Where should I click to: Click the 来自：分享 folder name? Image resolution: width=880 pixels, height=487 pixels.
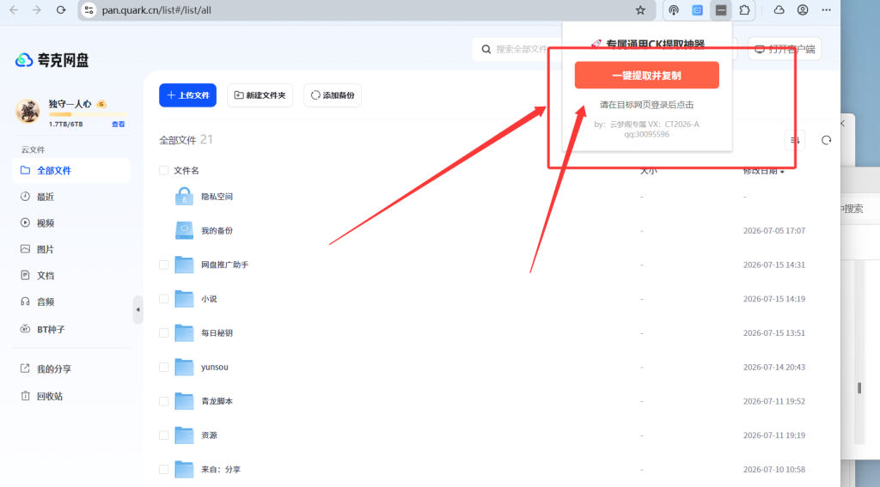coord(221,470)
